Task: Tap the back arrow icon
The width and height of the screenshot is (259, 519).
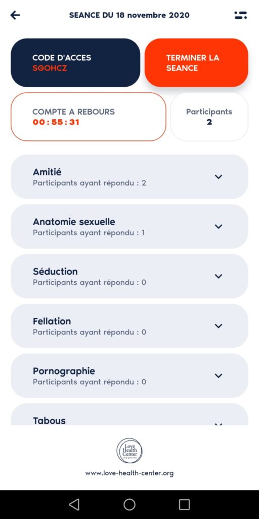Action: 15,15
